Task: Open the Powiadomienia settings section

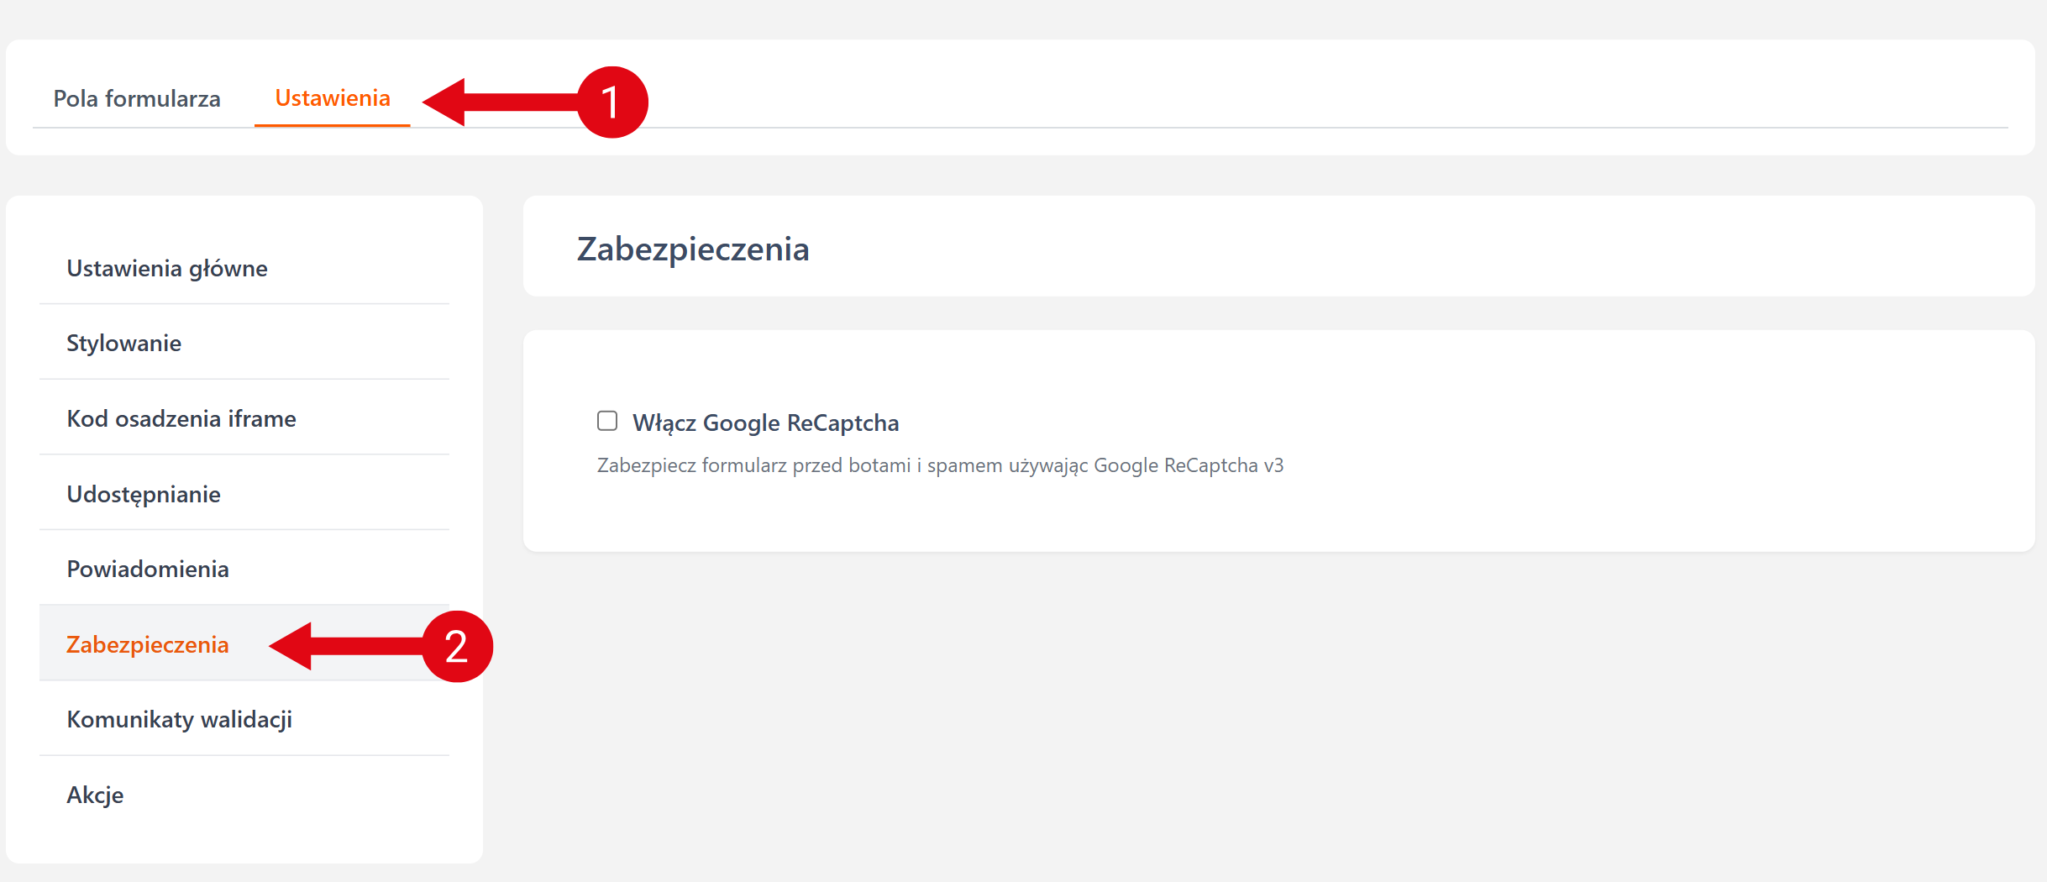Action: coord(148,570)
